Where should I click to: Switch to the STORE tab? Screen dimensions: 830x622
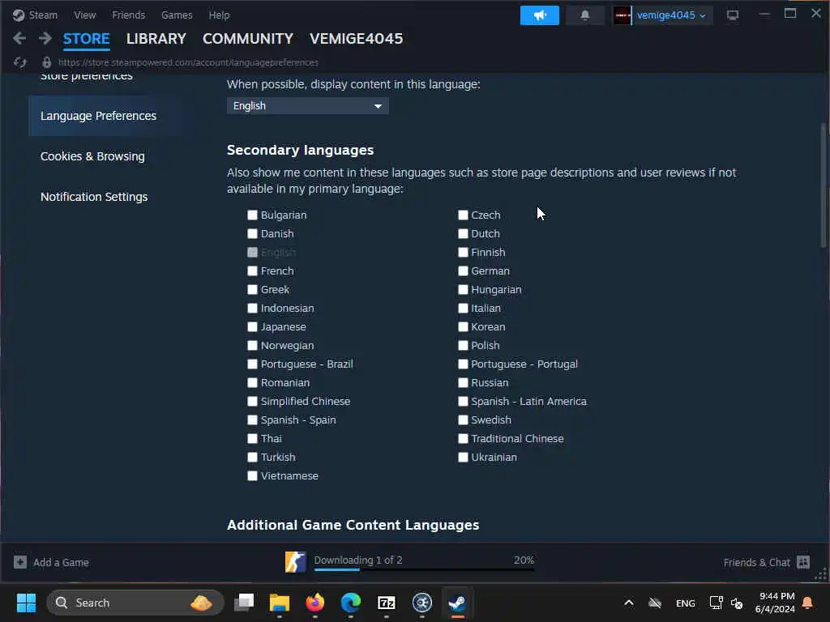pyautogui.click(x=86, y=39)
